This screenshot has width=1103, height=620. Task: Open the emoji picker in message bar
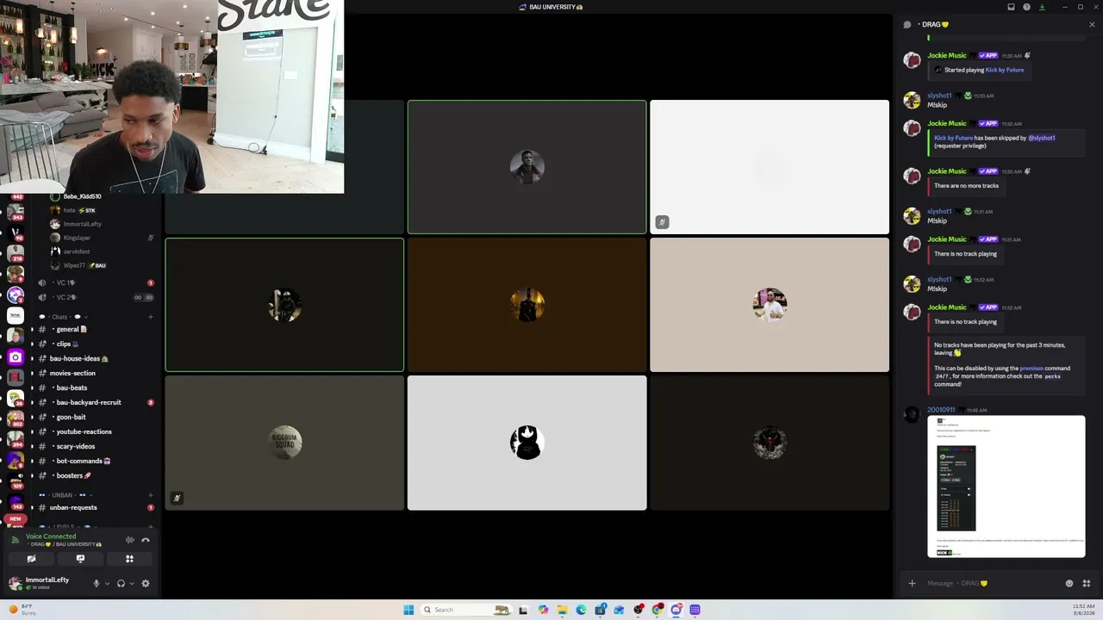tap(1069, 583)
